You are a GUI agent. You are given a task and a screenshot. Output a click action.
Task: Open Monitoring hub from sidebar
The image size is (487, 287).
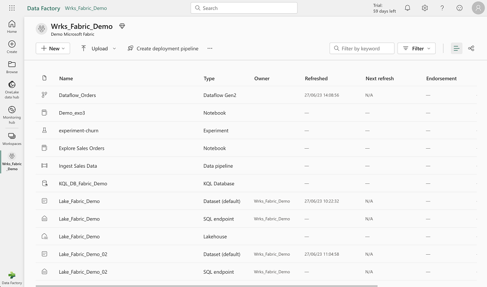pos(12,115)
